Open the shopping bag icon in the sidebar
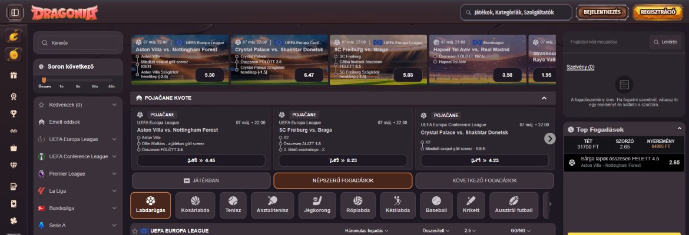Viewport: 689px width, 235px height. pos(14,148)
